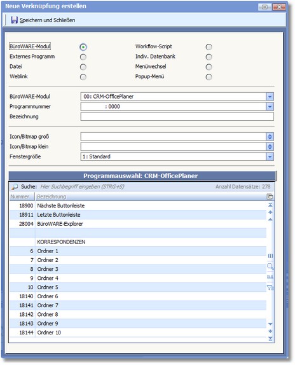The image size is (295, 365).
Task: Click the magnifier search icon beside list
Action: [x=270, y=266]
